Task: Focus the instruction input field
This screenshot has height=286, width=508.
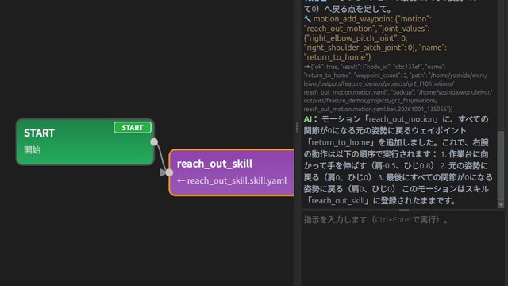Action: pos(402,248)
